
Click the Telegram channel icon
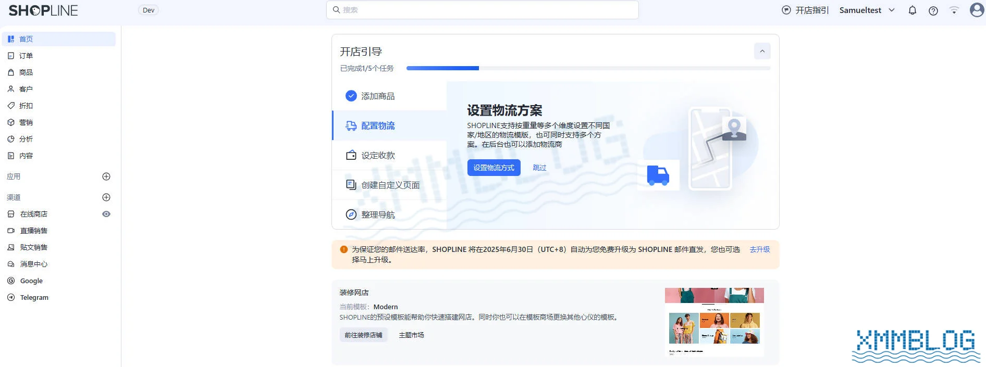tap(11, 297)
